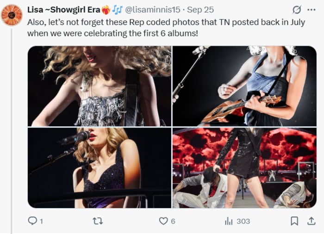Like the post with the heart icon

pos(163,222)
